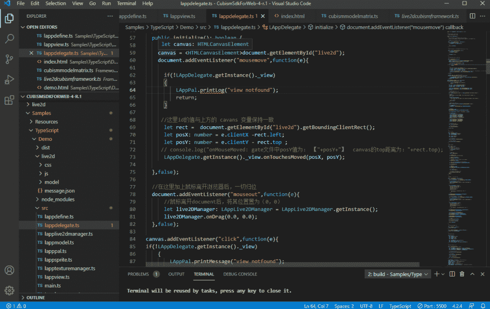Show errors and warnings in status bar
Screen dimensions: 490x309
point(16,306)
